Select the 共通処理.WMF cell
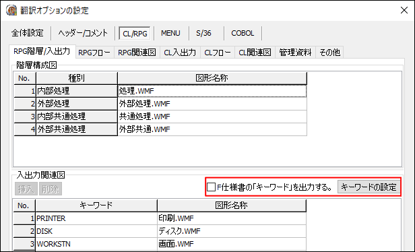The height and width of the screenshot is (252, 415). point(212,117)
